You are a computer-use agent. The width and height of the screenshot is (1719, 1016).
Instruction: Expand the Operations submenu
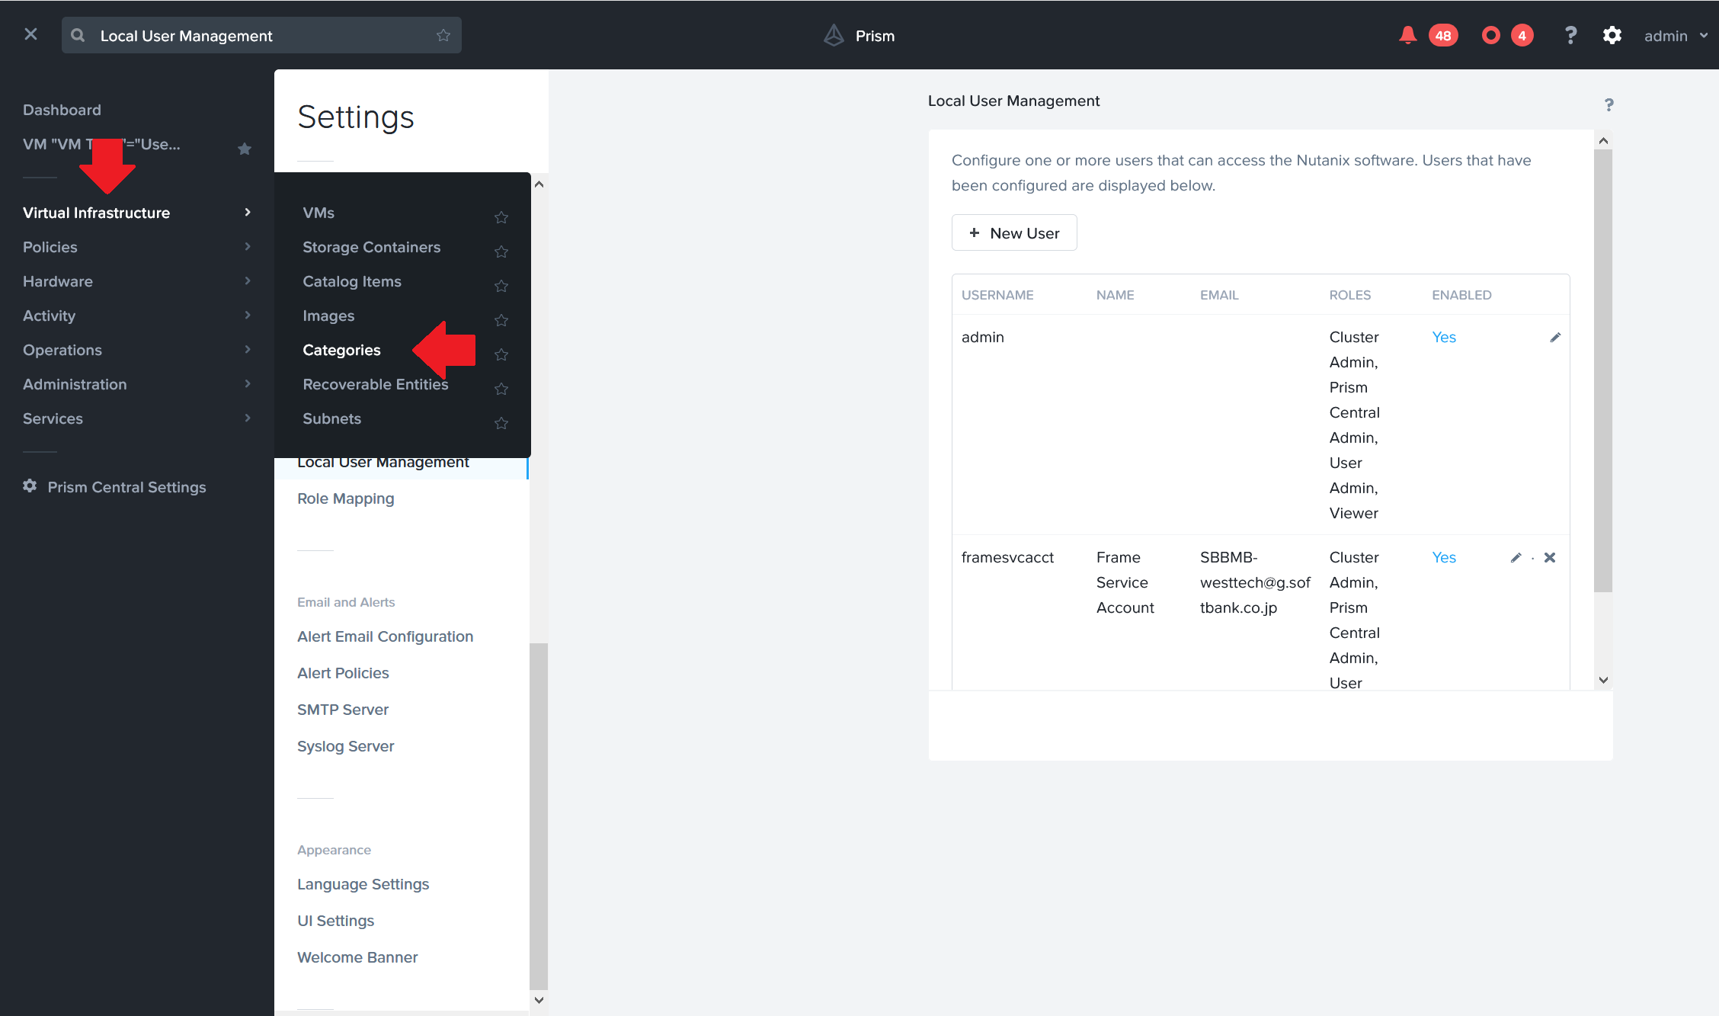pos(248,349)
